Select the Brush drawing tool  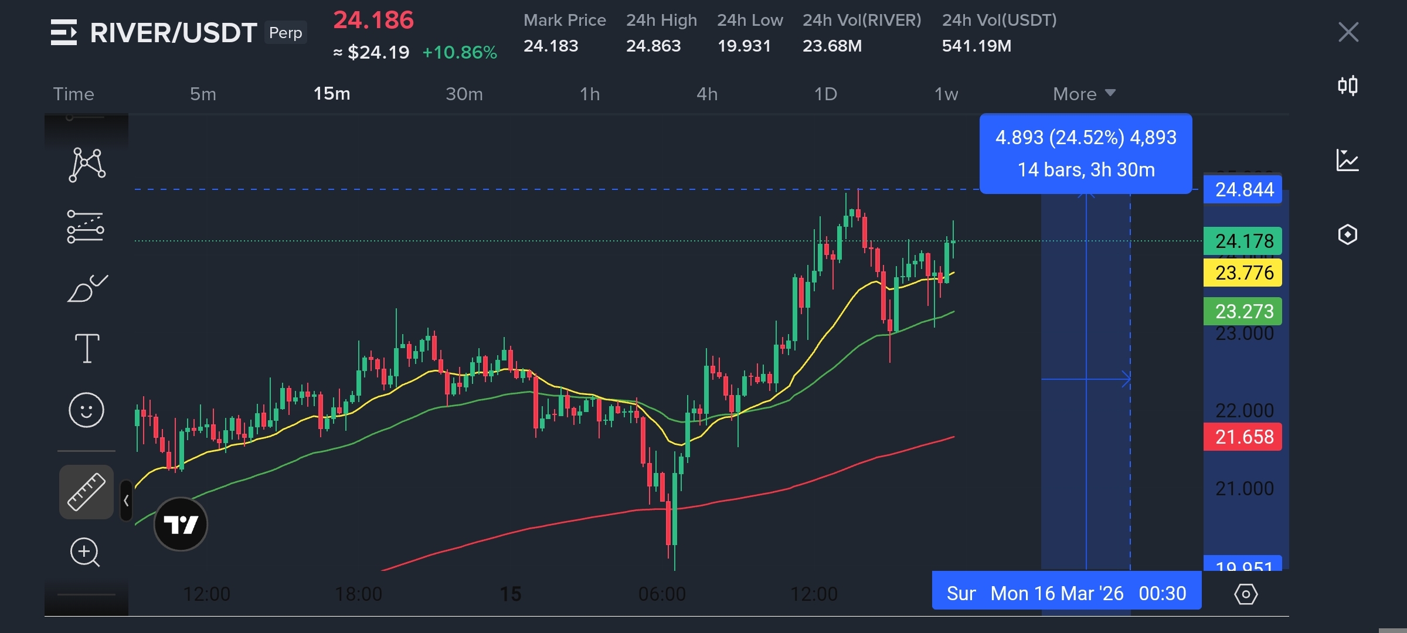tap(87, 288)
